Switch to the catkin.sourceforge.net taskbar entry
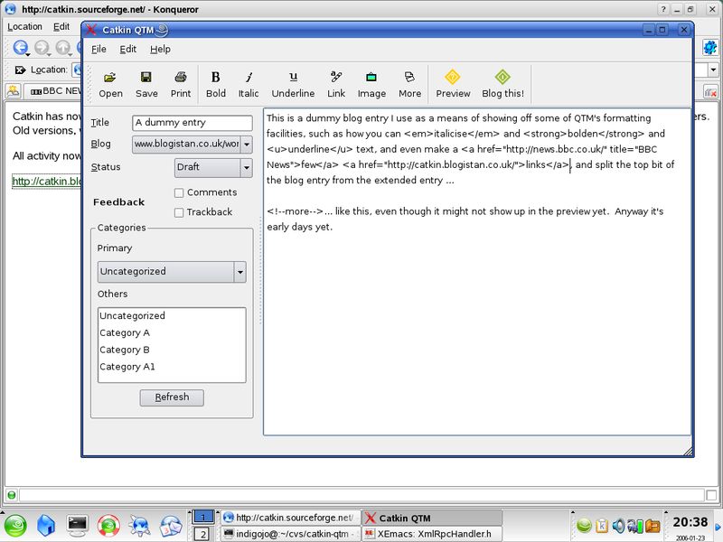This screenshot has height=542, width=723. 289,518
